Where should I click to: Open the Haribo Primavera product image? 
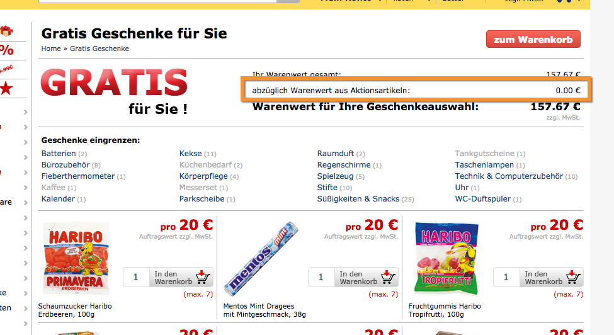pos(76,258)
